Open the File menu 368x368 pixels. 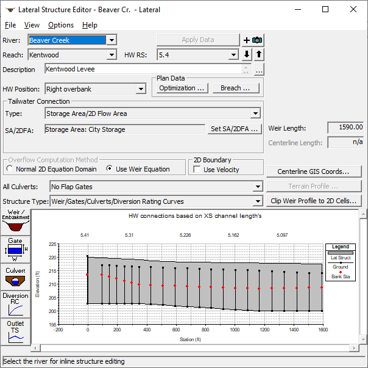coord(10,25)
